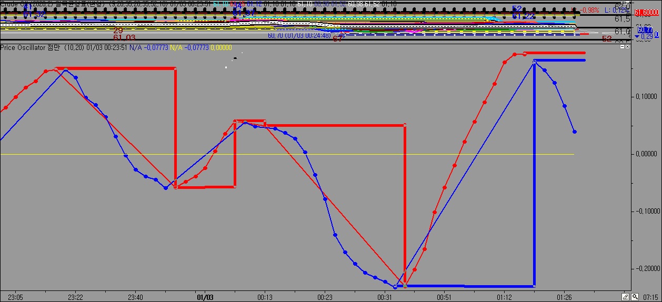Click the 07:15 time display at bottom right
Screen dimensions: 662x302
click(651, 297)
